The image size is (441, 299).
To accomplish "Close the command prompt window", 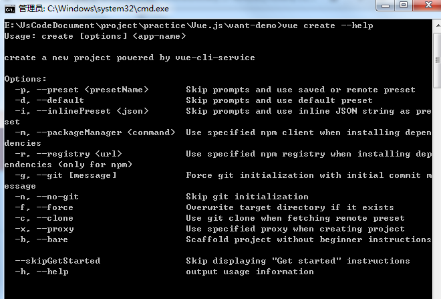I will coord(428,5).
